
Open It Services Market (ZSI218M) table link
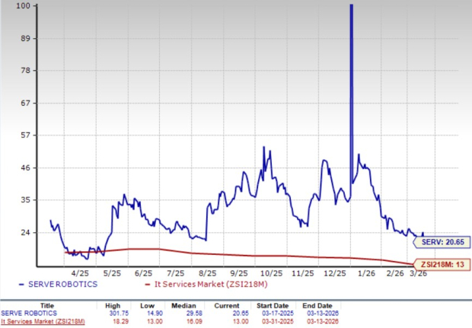point(43,322)
